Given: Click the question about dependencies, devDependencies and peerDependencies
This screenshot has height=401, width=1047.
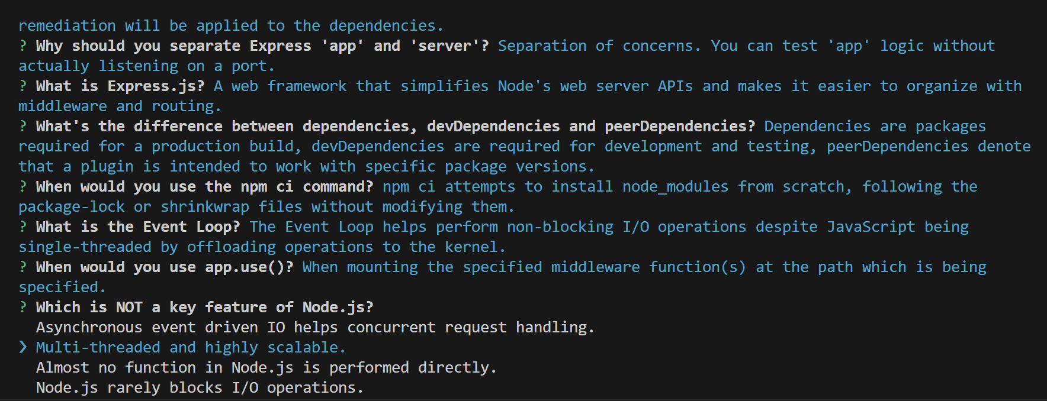Looking at the screenshot, I should tap(395, 127).
